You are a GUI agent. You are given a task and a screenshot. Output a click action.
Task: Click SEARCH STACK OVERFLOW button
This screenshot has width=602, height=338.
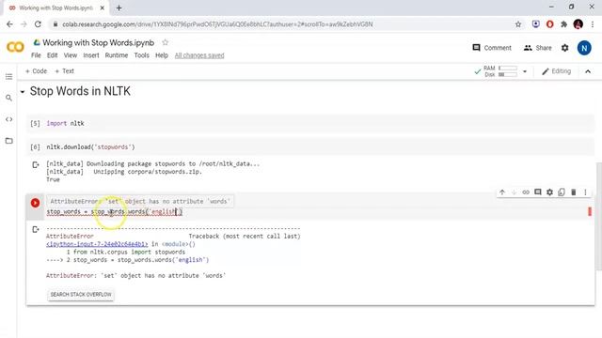point(81,294)
